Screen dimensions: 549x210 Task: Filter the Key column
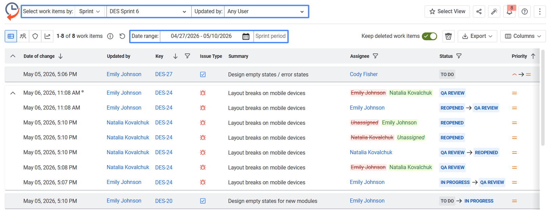coord(187,56)
